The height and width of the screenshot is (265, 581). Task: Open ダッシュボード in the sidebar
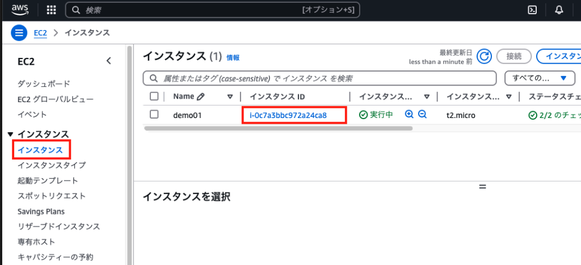click(44, 84)
